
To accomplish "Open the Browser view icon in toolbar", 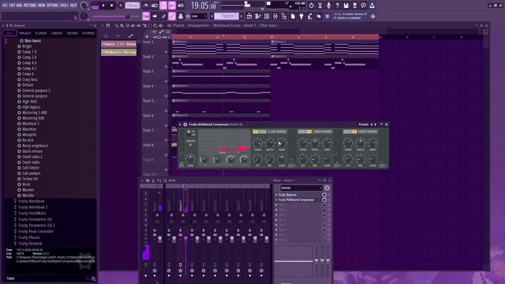I will pos(284,16).
